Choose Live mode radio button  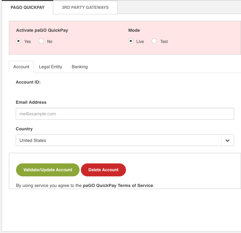pyautogui.click(x=131, y=41)
